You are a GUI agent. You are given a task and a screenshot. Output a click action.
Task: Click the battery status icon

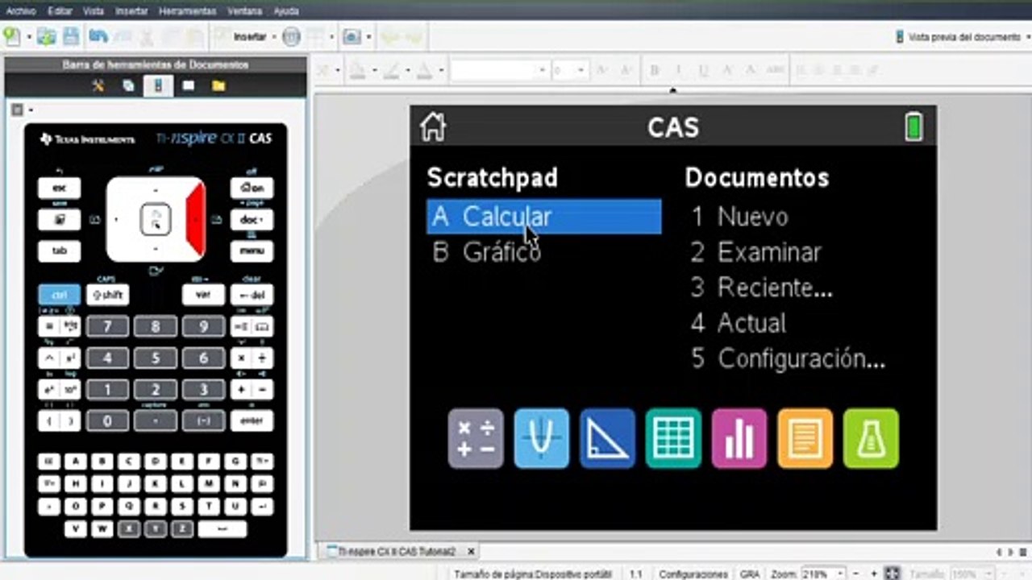pyautogui.click(x=913, y=127)
